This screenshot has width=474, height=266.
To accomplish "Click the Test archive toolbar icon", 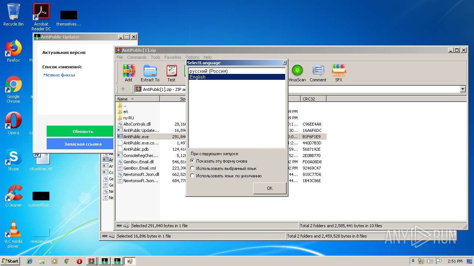I will [171, 73].
